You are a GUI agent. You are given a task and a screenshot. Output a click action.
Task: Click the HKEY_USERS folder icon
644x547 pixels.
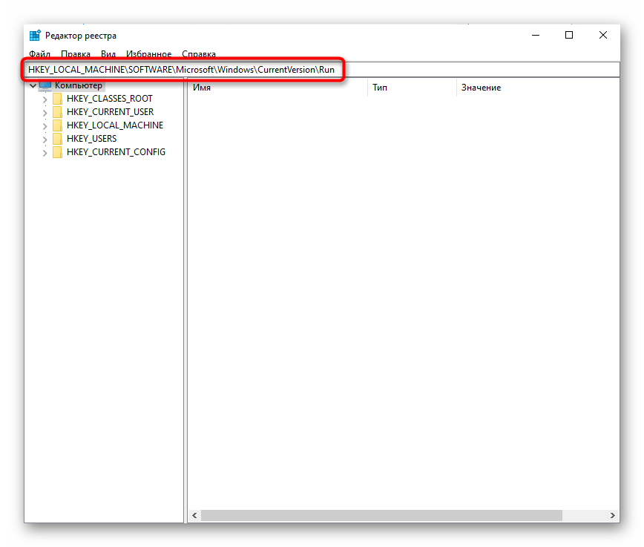58,139
